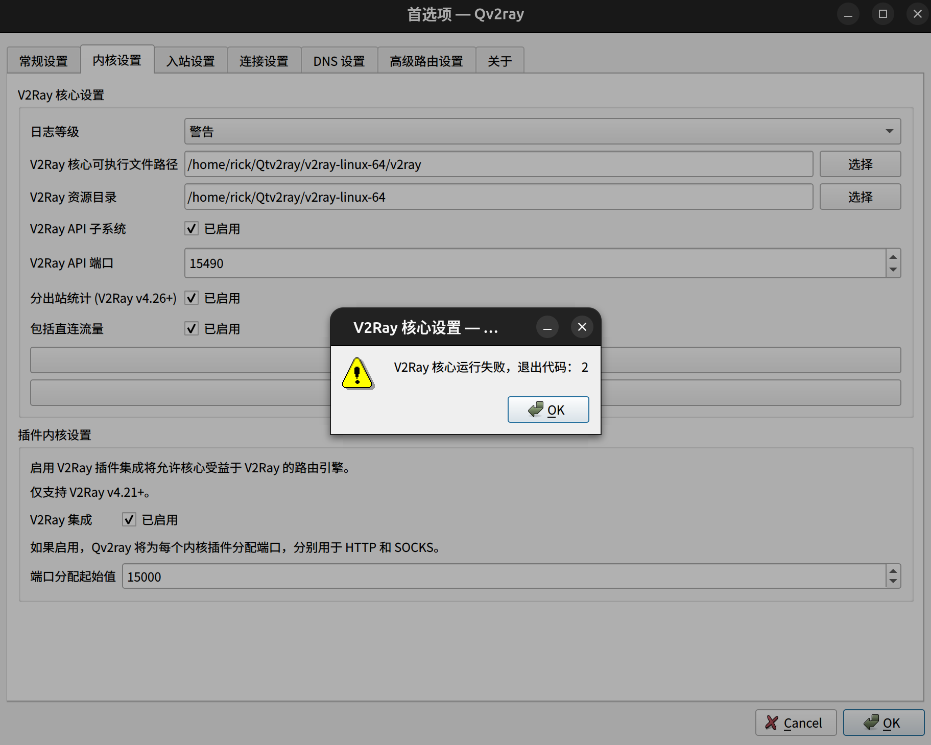
Task: Click OK in the V2Ray error dialog
Action: [548, 410]
